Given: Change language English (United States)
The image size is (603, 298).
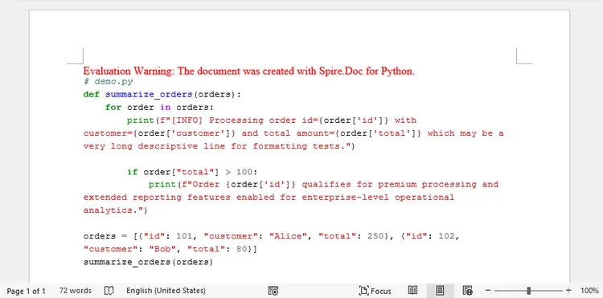Looking at the screenshot, I should point(166,291).
